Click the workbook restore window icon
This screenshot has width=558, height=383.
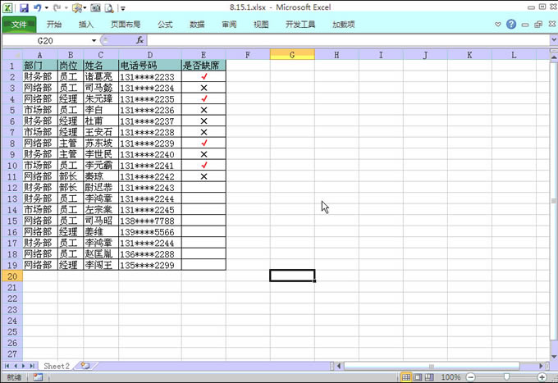(538, 24)
